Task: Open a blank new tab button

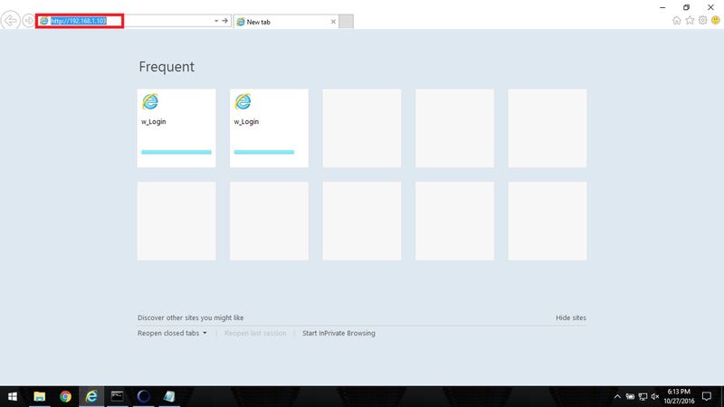Action: [346, 22]
